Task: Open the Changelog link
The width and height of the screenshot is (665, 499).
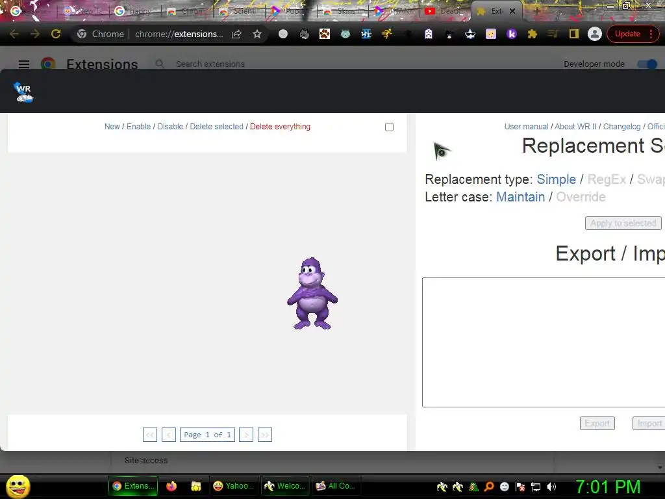Action: [x=621, y=127]
